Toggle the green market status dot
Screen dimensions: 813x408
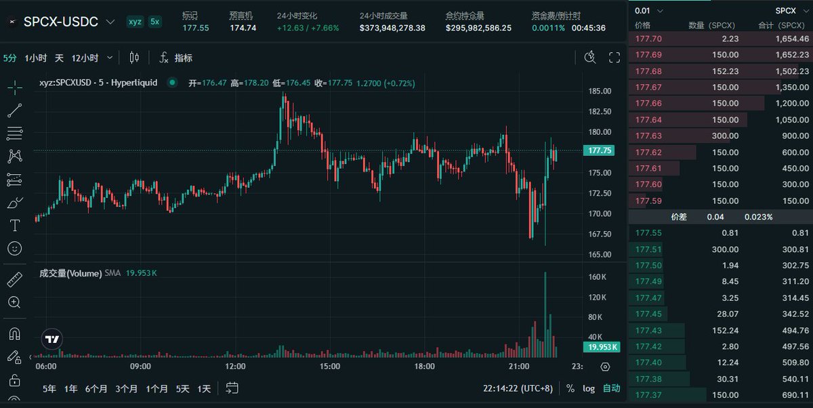(x=172, y=83)
